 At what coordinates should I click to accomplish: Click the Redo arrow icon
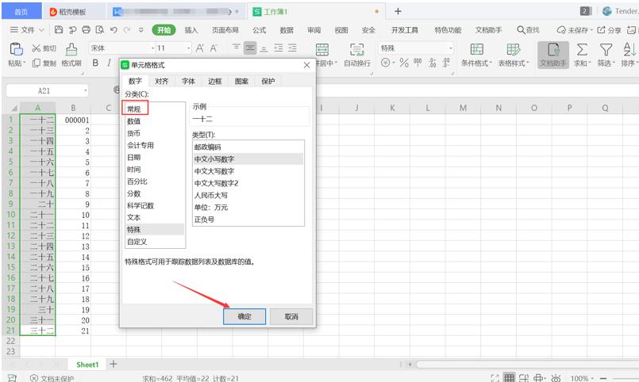127,29
